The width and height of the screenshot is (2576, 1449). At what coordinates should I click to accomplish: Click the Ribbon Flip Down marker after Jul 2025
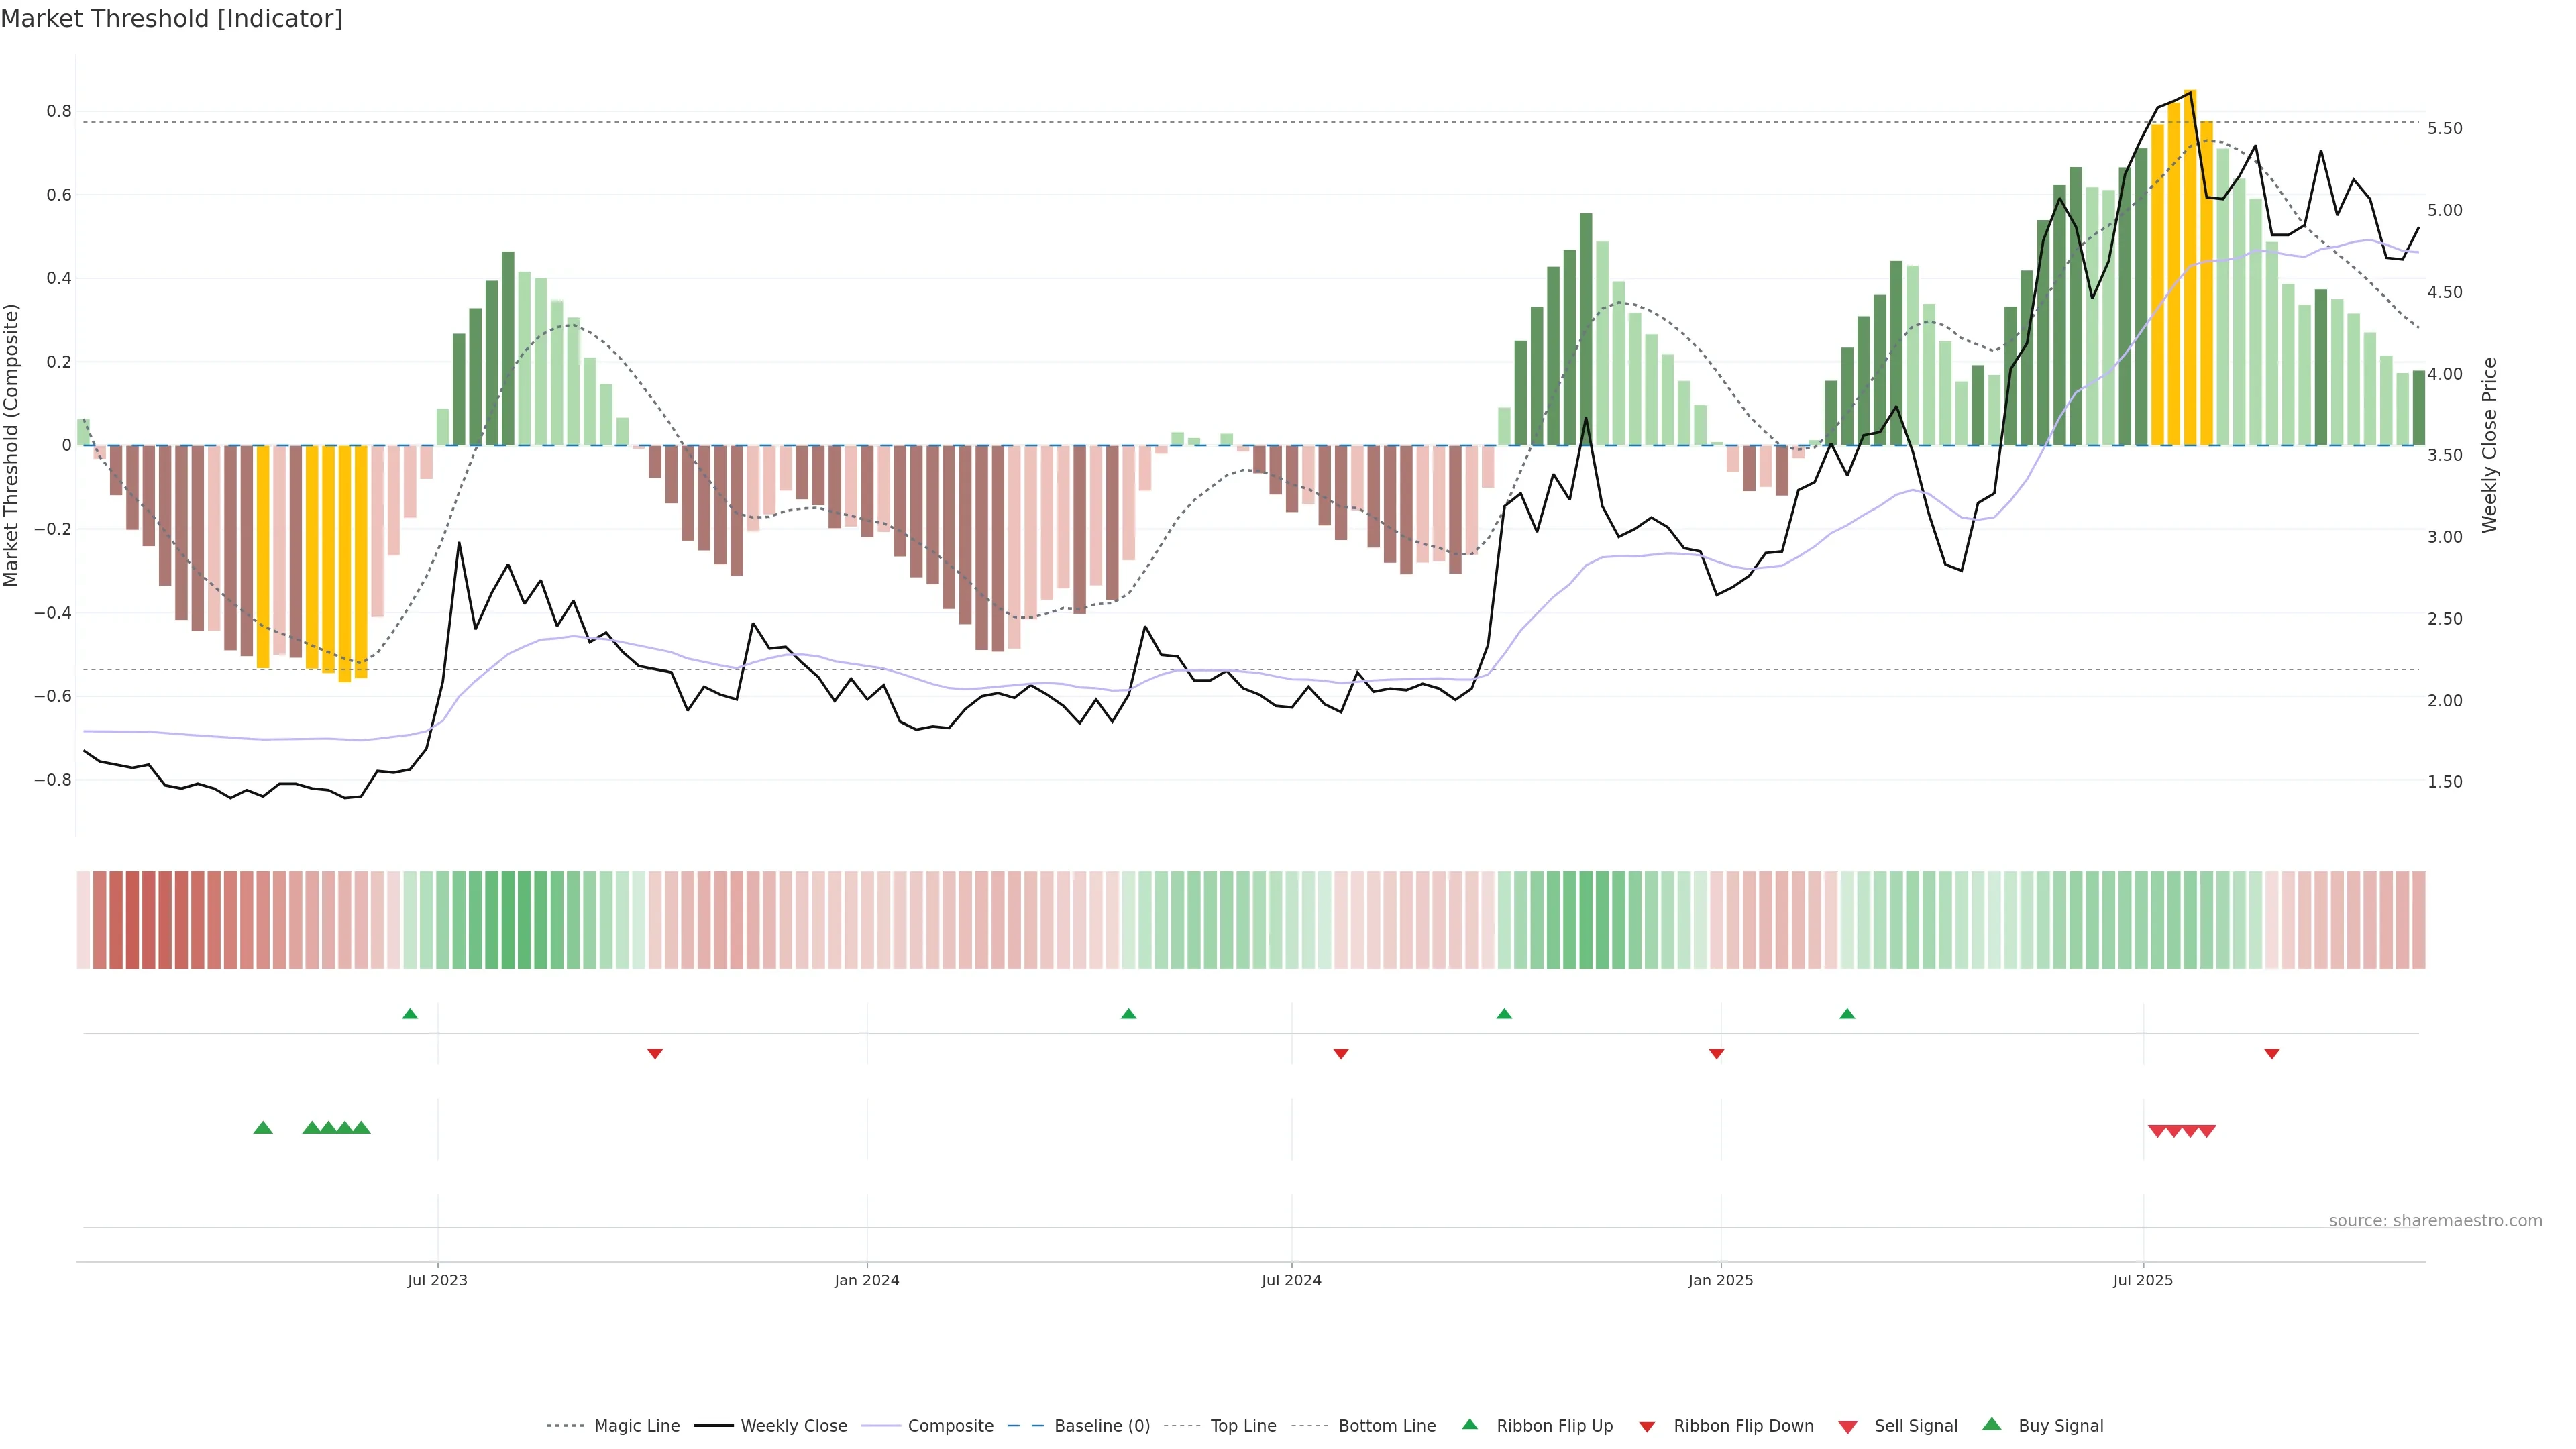pos(2271,1053)
